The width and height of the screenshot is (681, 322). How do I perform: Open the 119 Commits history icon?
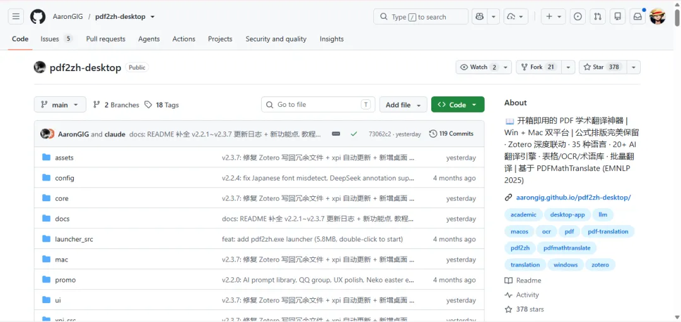click(x=433, y=134)
